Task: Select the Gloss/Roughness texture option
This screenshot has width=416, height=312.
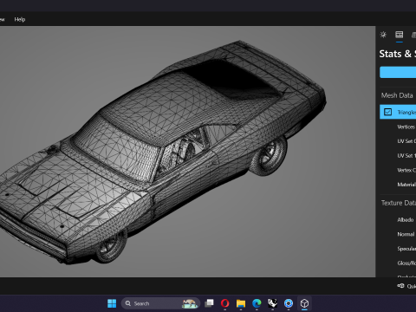Action: pos(406,263)
